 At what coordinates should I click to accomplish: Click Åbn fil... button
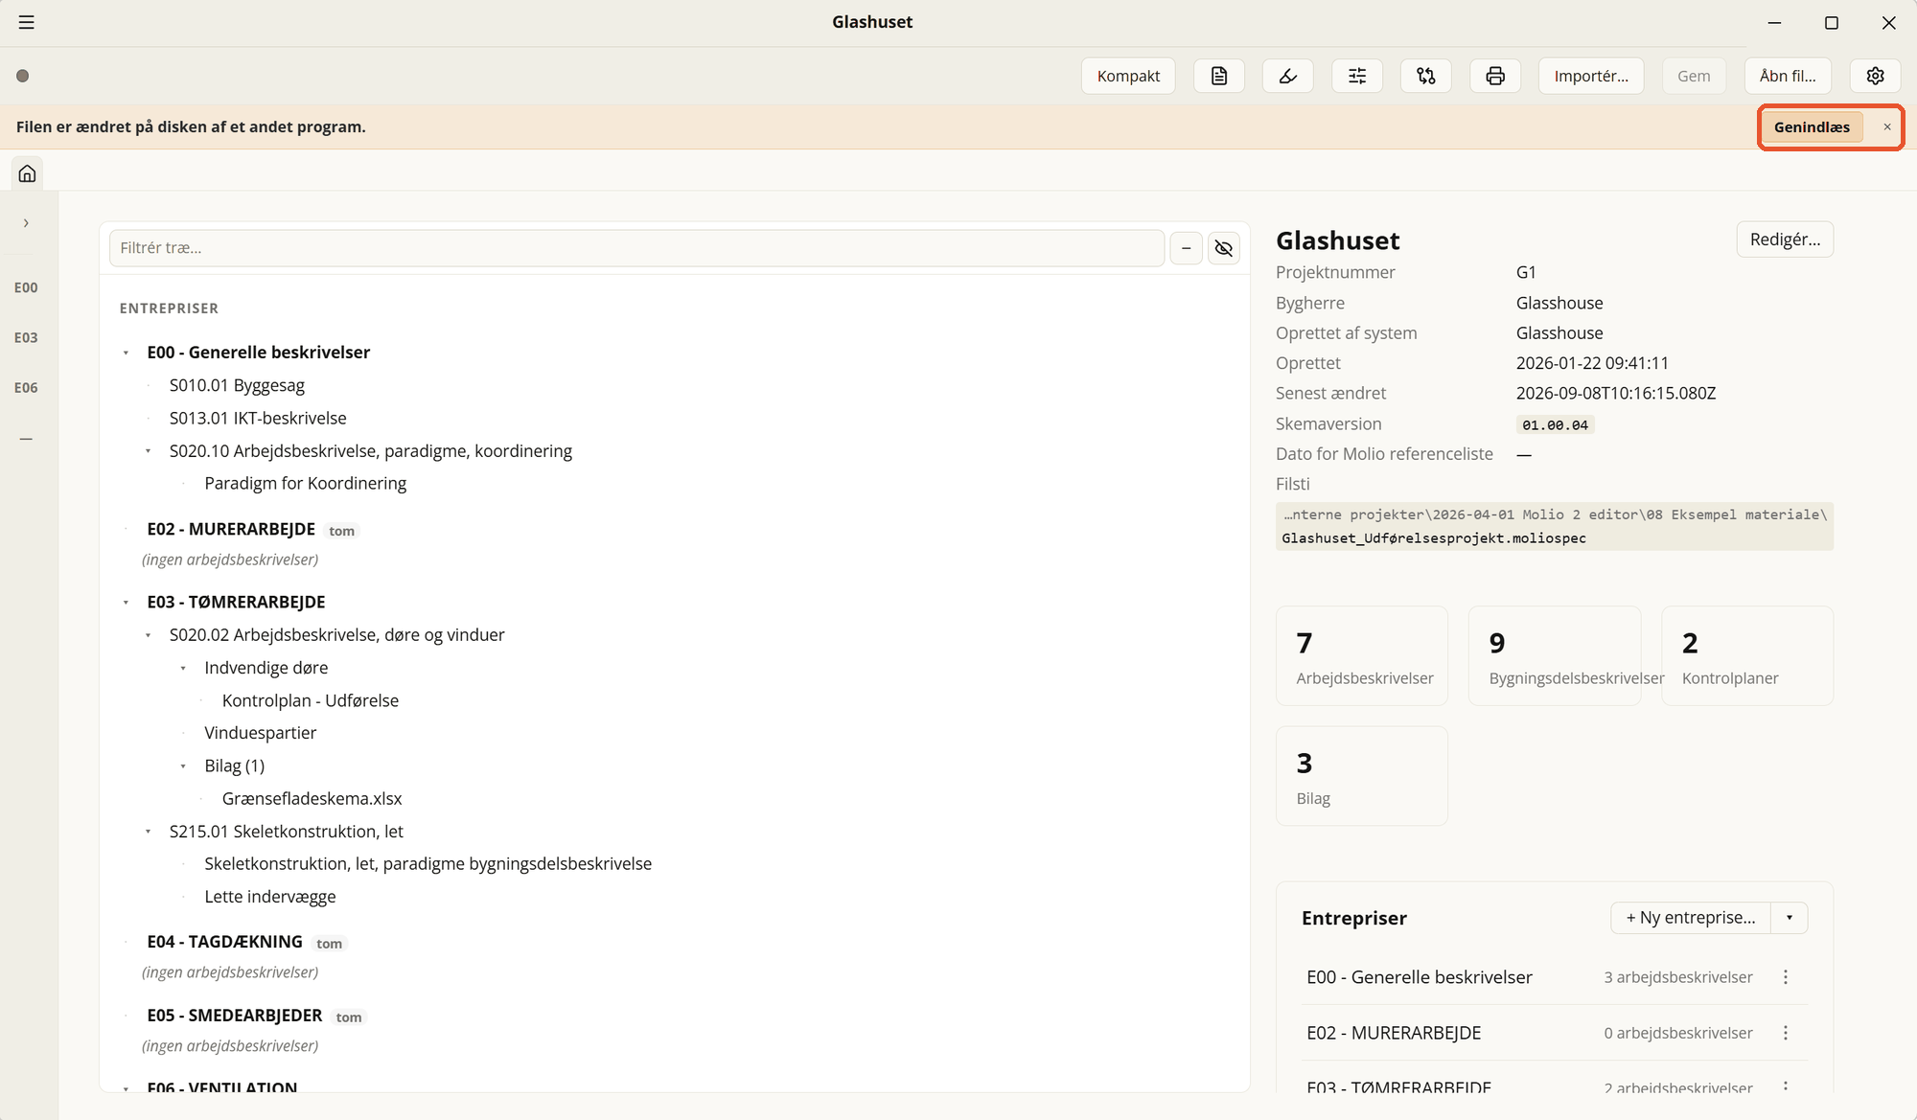coord(1788,76)
